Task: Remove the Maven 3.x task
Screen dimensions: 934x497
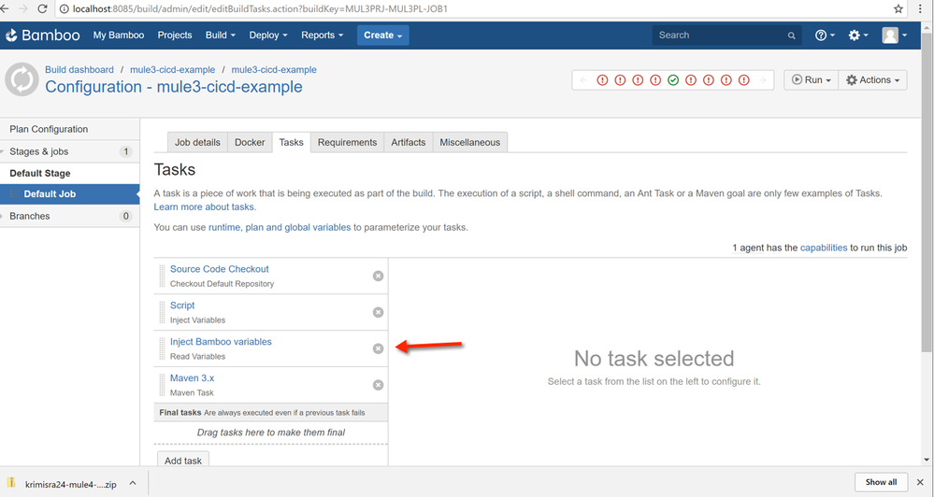Action: tap(378, 385)
